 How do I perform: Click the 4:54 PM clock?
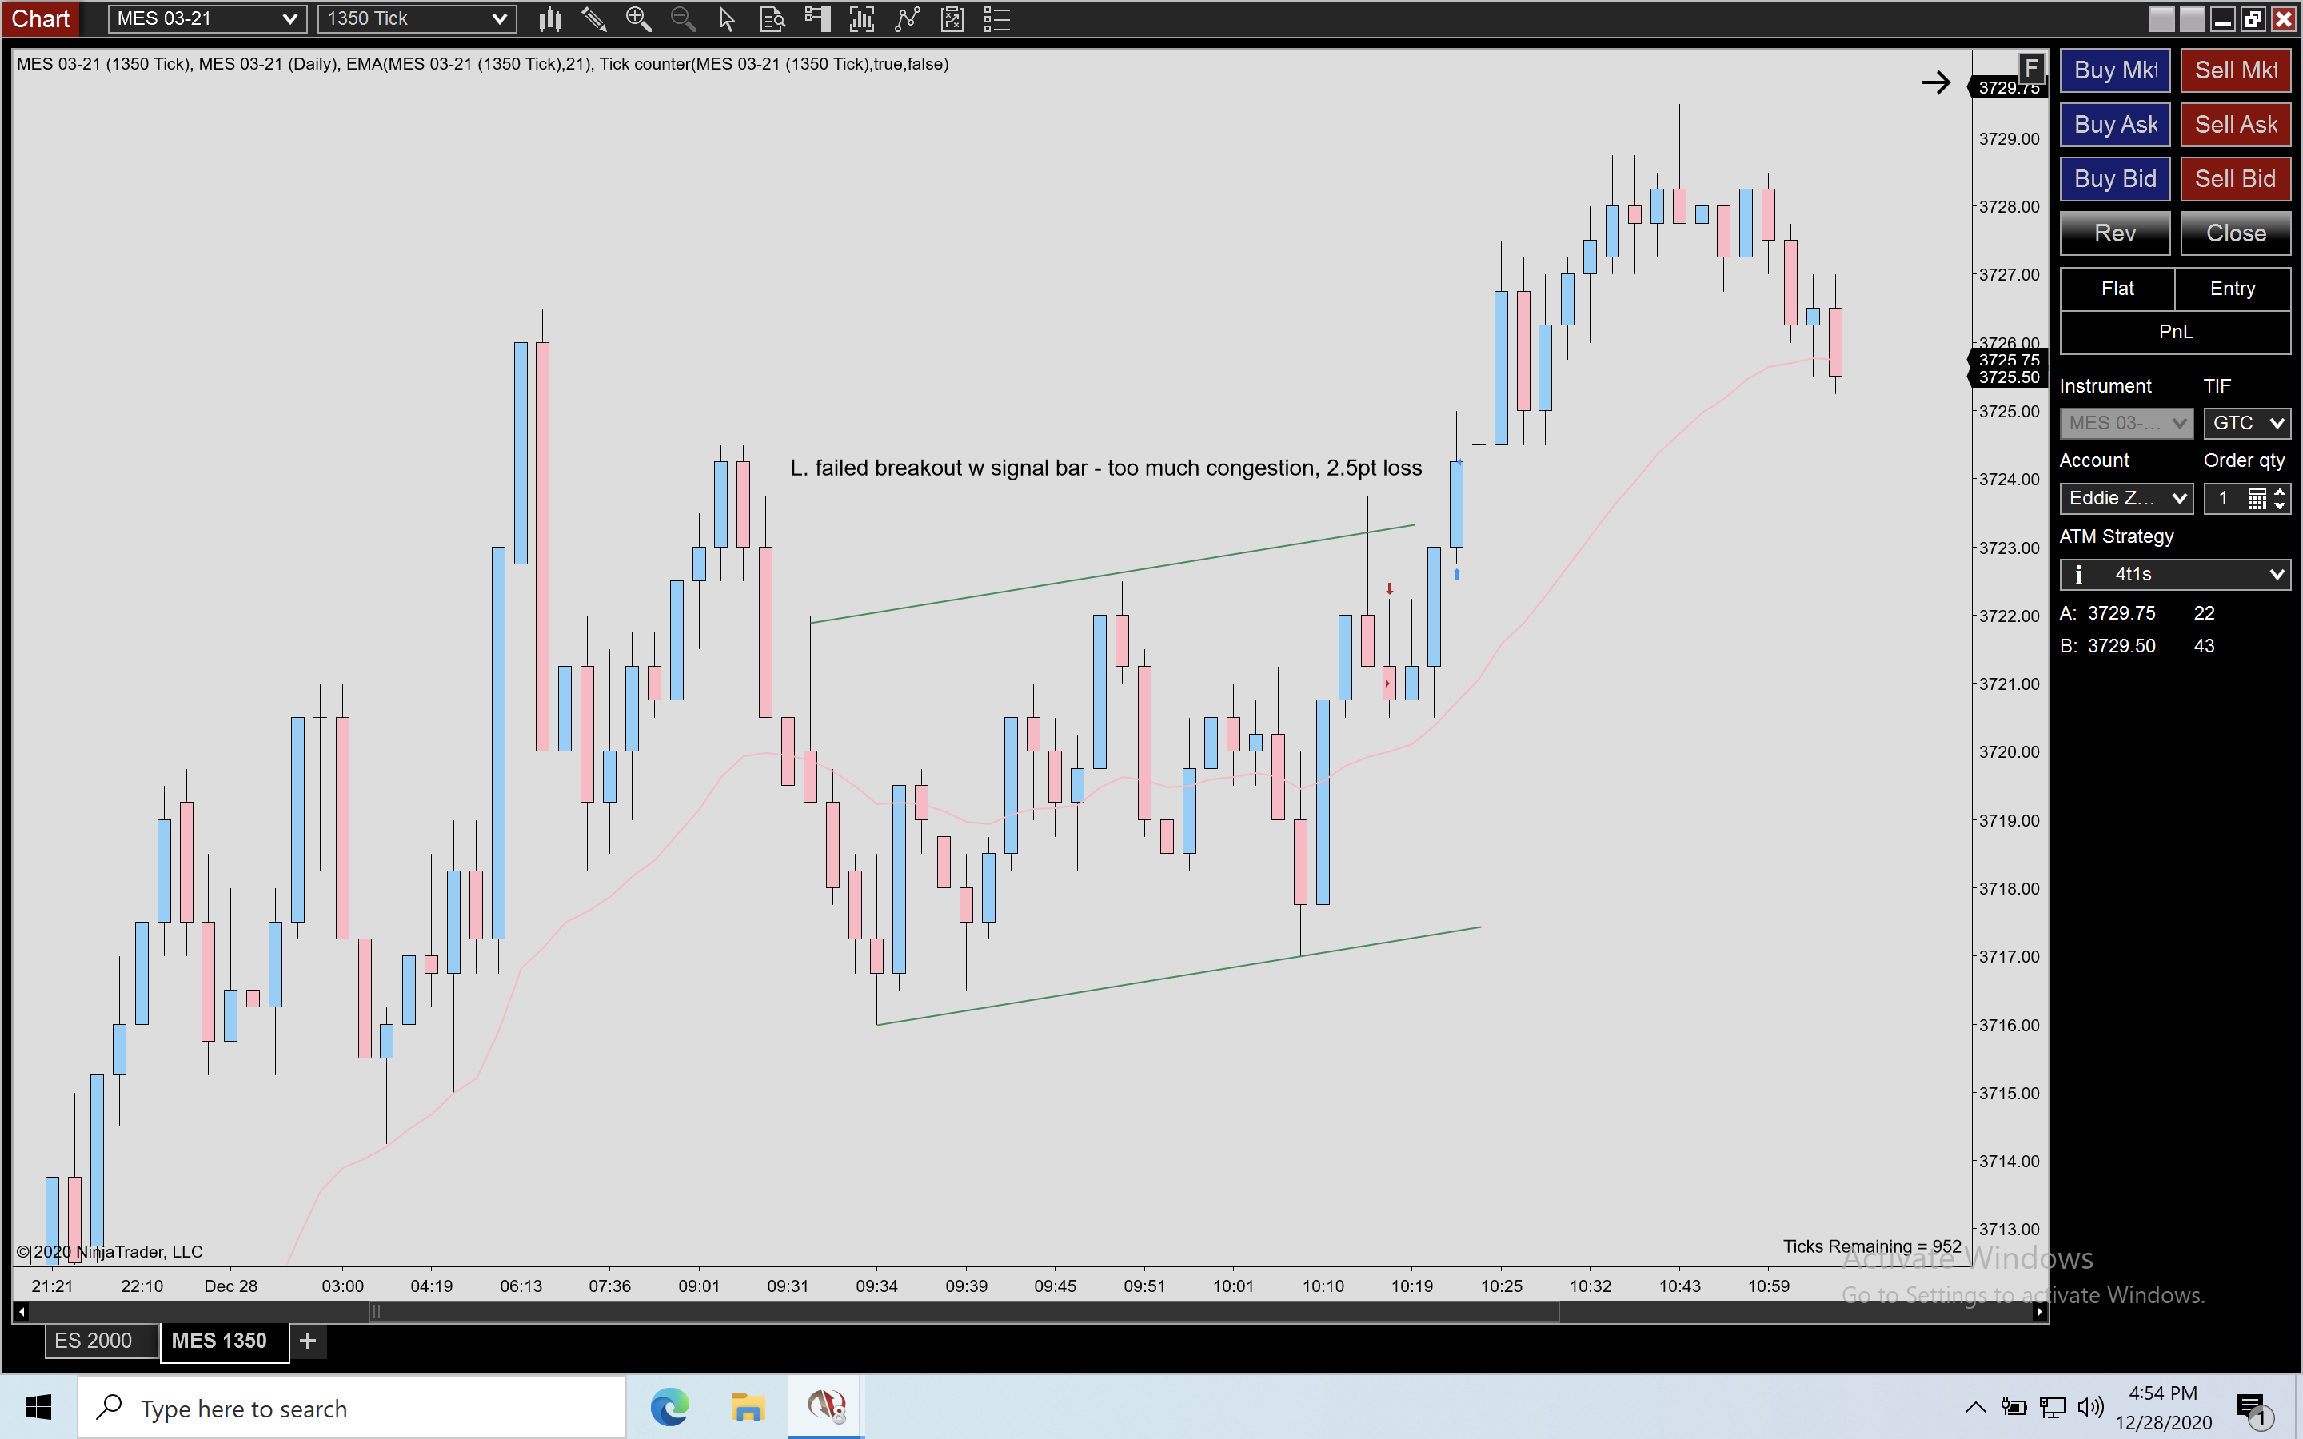tap(2163, 1393)
